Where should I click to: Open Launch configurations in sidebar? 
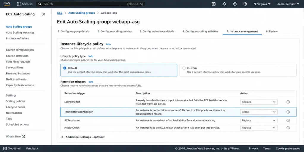click(x=20, y=50)
